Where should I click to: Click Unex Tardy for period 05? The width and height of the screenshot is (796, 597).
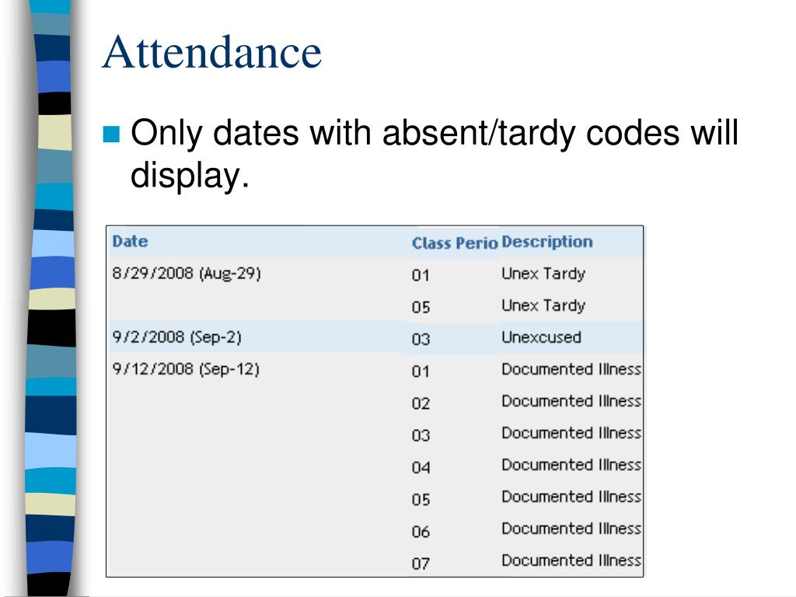pos(543,305)
